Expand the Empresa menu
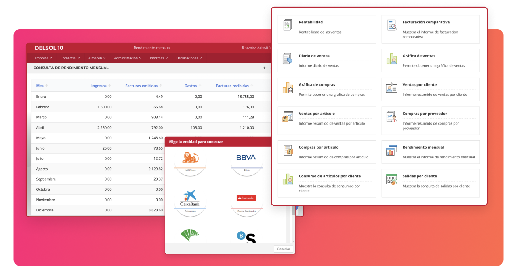 pyautogui.click(x=43, y=58)
